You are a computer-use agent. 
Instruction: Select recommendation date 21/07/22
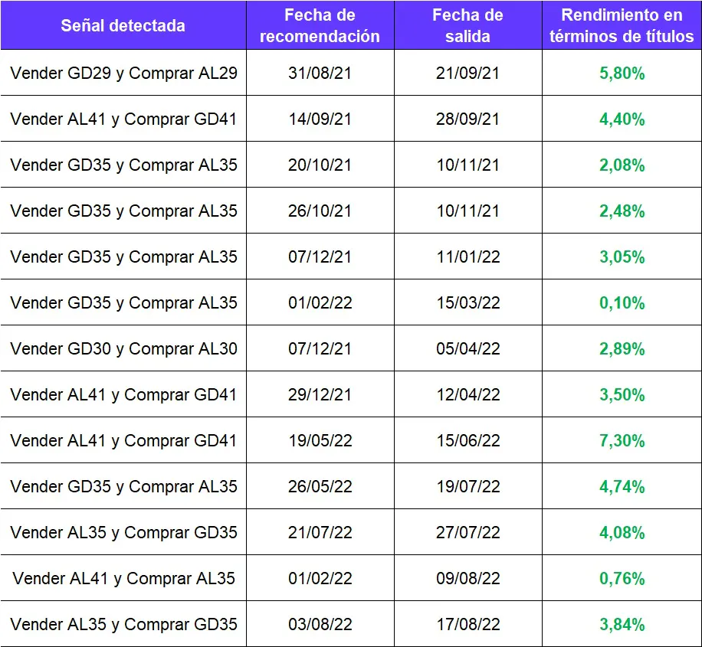click(x=320, y=533)
